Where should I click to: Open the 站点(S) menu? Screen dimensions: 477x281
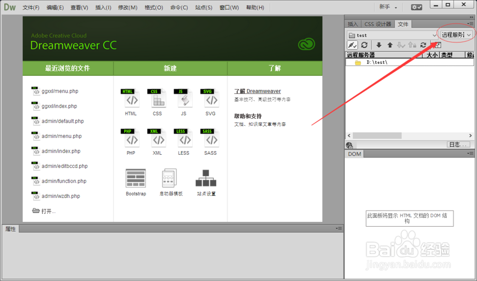204,8
